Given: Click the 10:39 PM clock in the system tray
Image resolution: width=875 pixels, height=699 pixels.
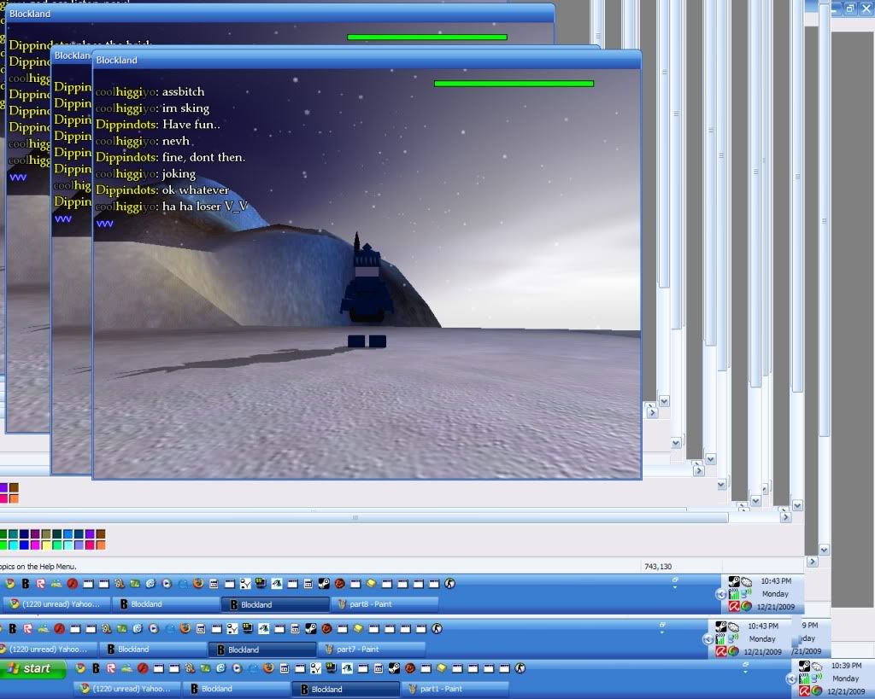Looking at the screenshot, I should (846, 666).
